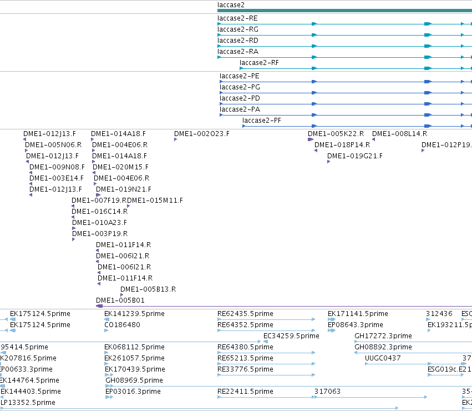472x411 pixels.
Task: Select EST EK261057.5prime label
Action: point(134,359)
